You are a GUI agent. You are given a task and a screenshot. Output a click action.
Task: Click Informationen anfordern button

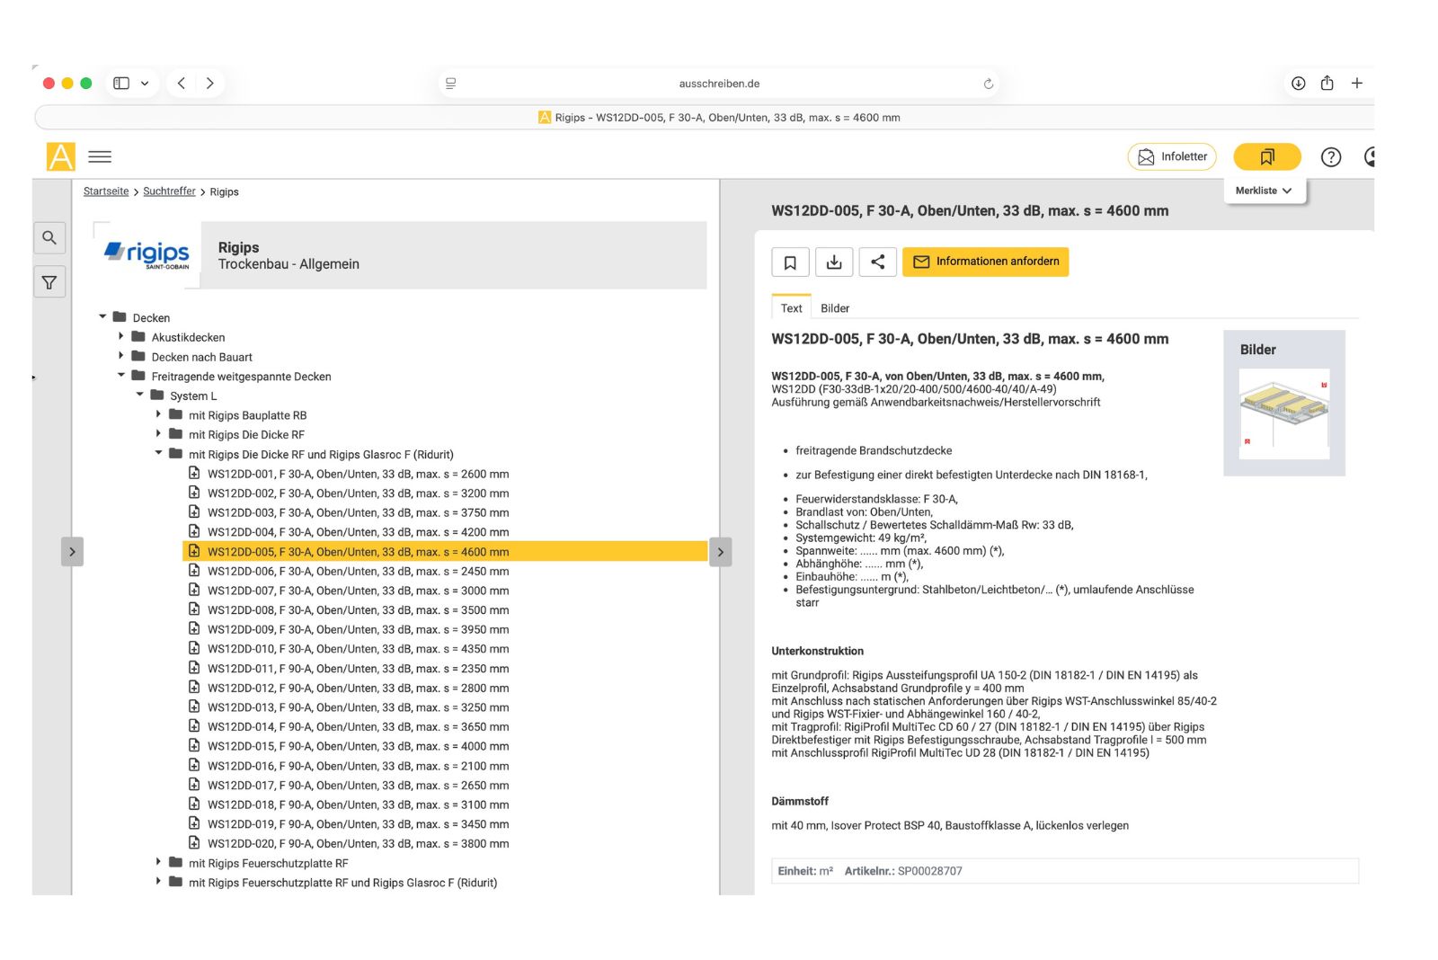click(986, 262)
